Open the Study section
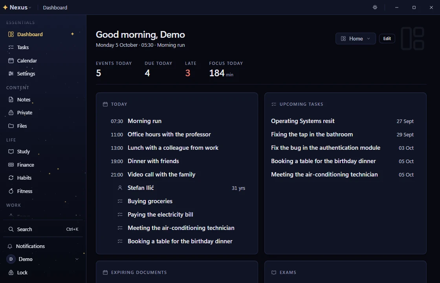Viewport: 440px width, 283px height. (42, 152)
